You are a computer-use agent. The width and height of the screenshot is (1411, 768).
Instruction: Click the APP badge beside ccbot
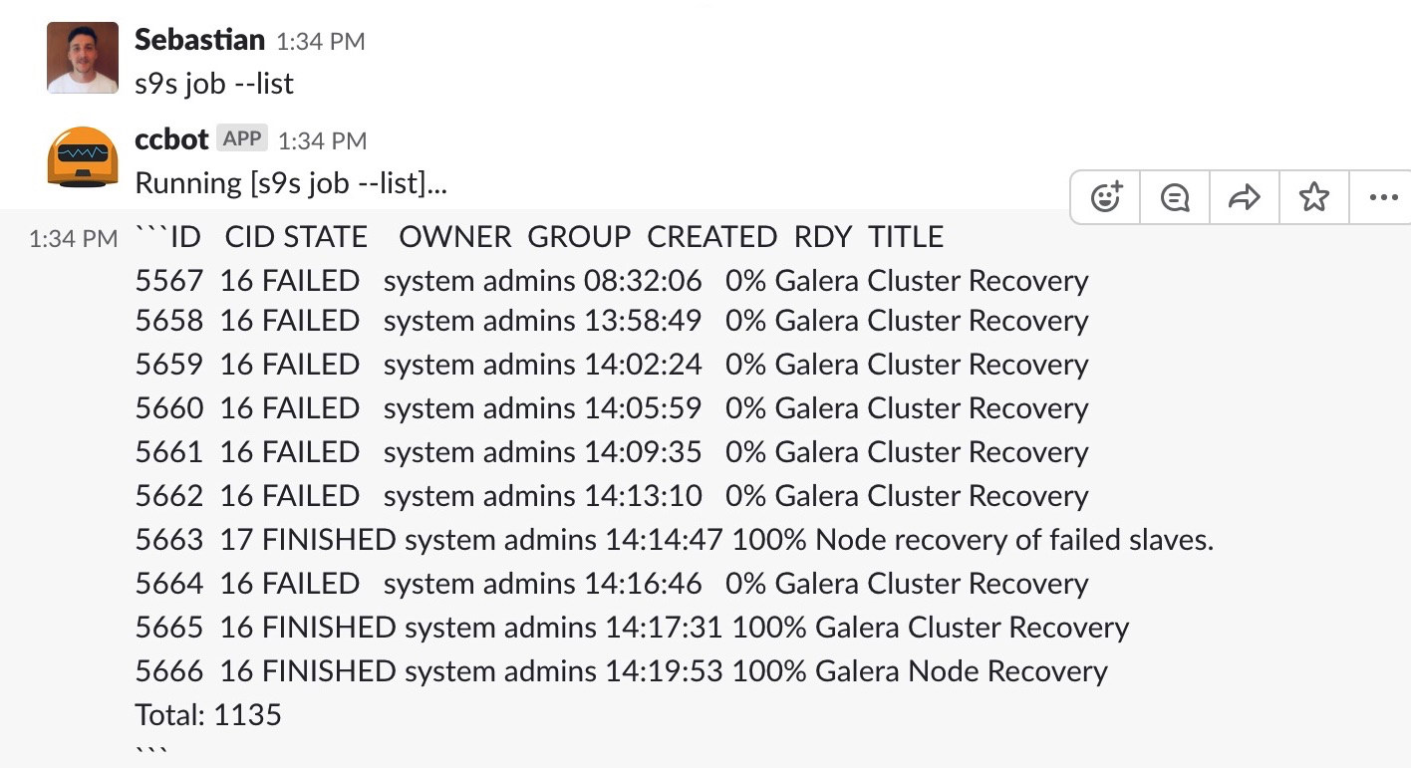[242, 138]
